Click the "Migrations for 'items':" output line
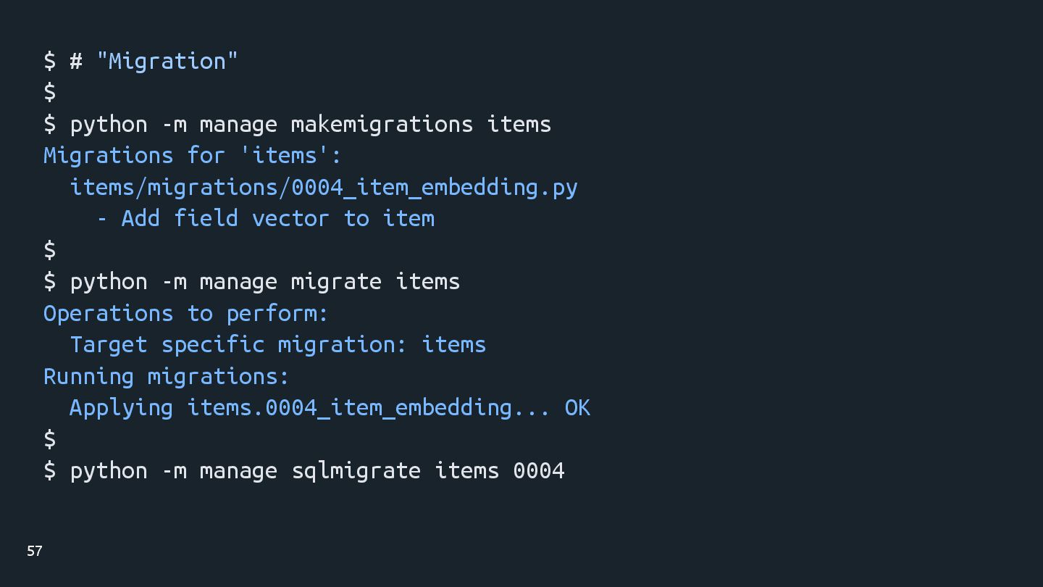This screenshot has width=1043, height=587. pos(192,156)
